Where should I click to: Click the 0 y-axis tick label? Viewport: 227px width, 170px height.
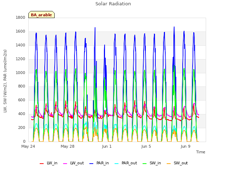(24, 141)
